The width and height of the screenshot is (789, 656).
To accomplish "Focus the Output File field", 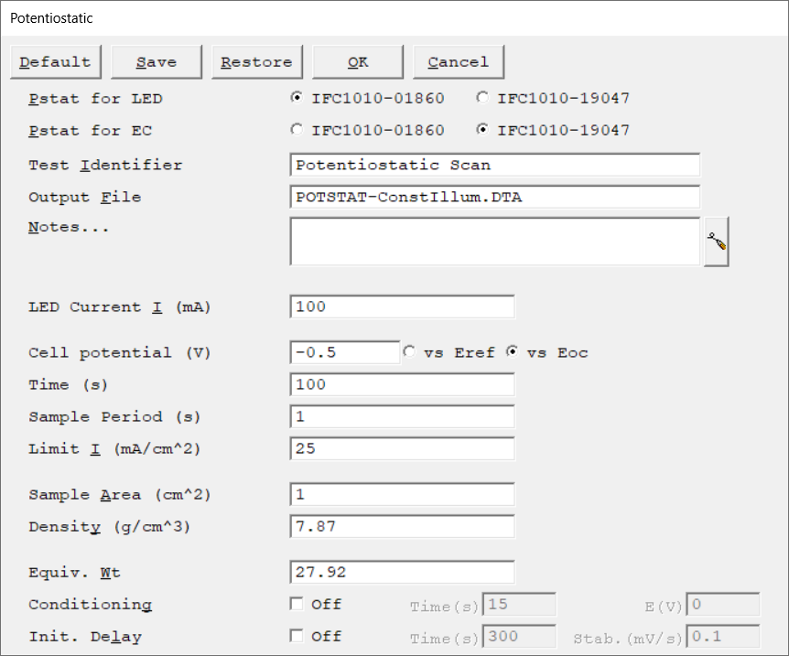I will point(494,197).
